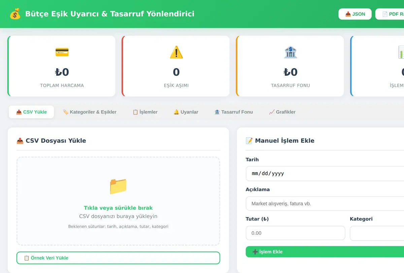This screenshot has height=273, width=404.
Task: Click the Tutar (₺) field label
Action: pos(257,219)
